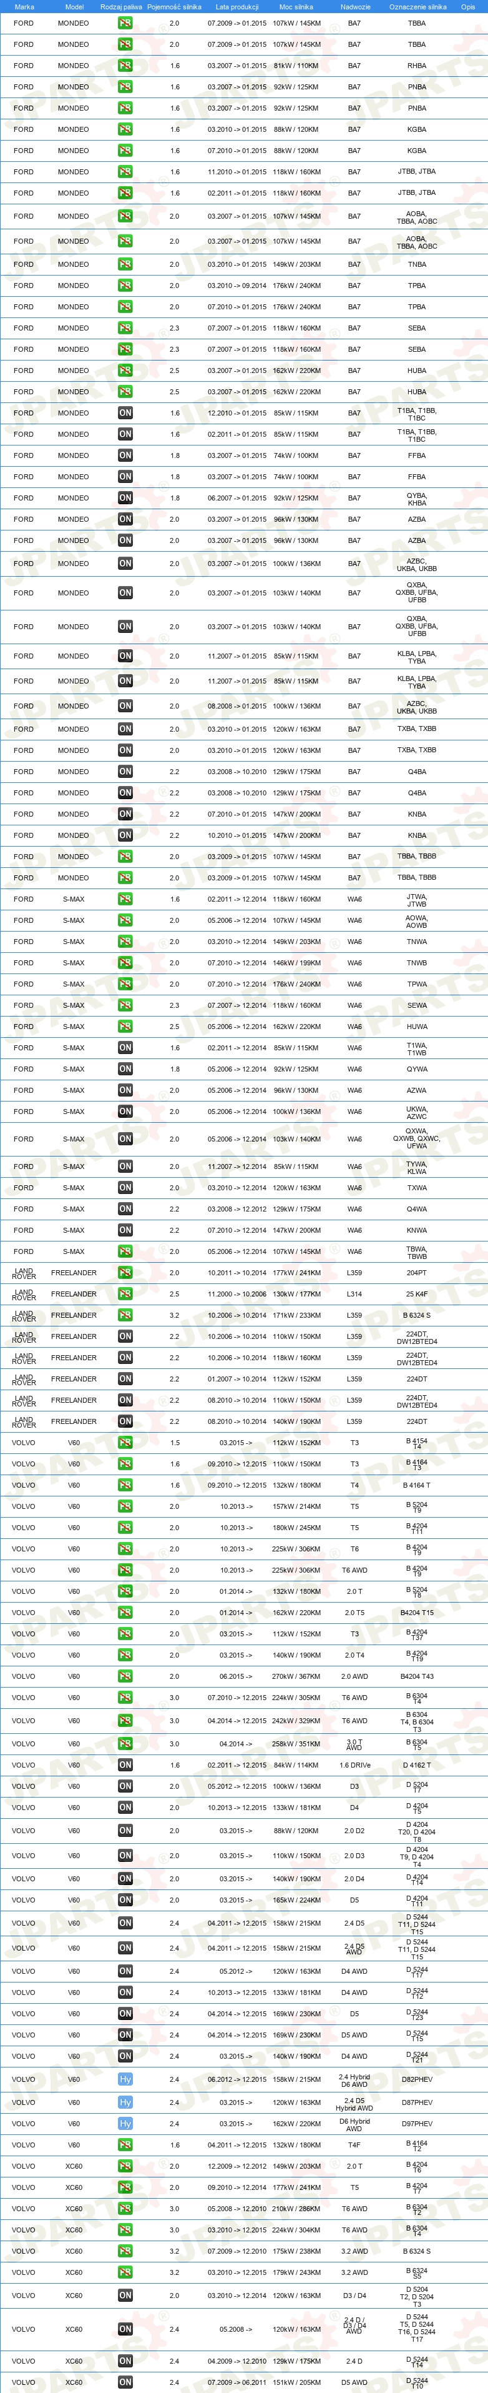Click the Nadwozie column header
The image size is (488, 2393).
(355, 6)
